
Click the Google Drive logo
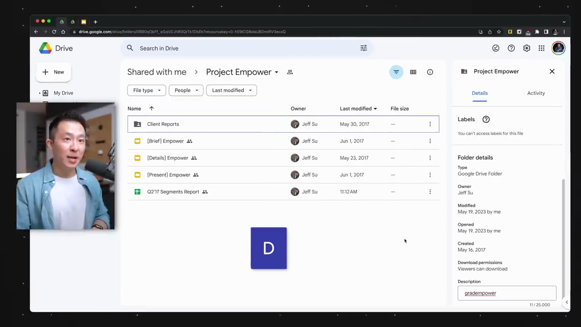tap(45, 48)
